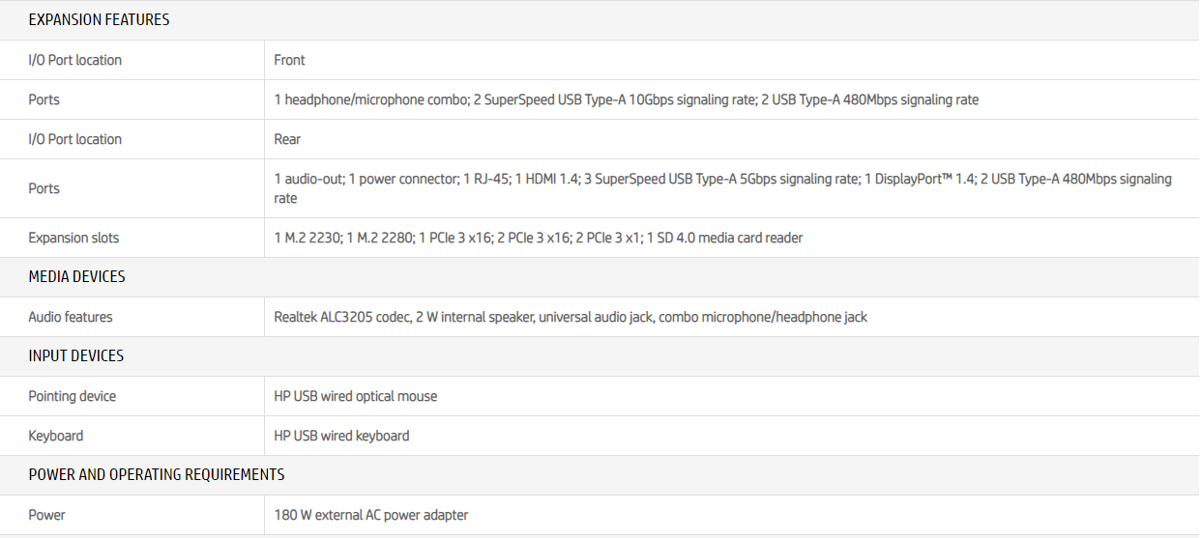
Task: Click the Front port location value
Action: click(x=289, y=60)
